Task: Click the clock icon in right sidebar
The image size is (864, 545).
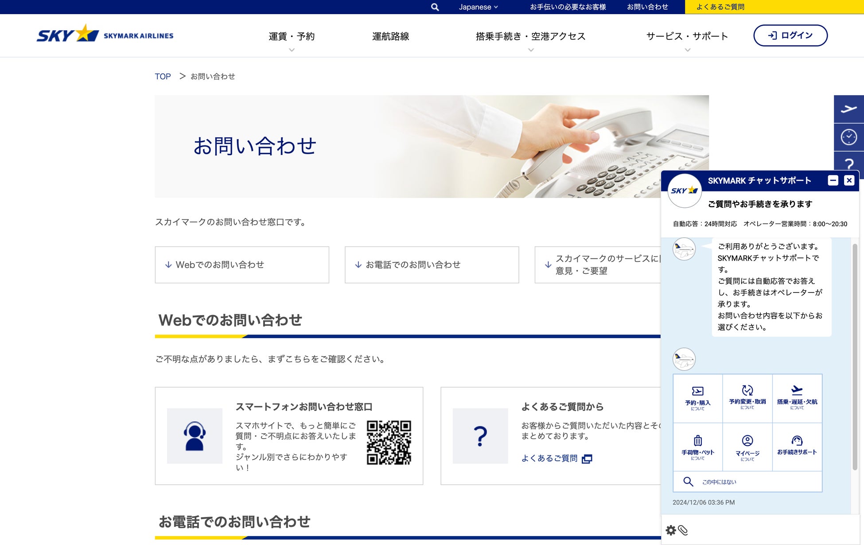Action: [x=848, y=137]
